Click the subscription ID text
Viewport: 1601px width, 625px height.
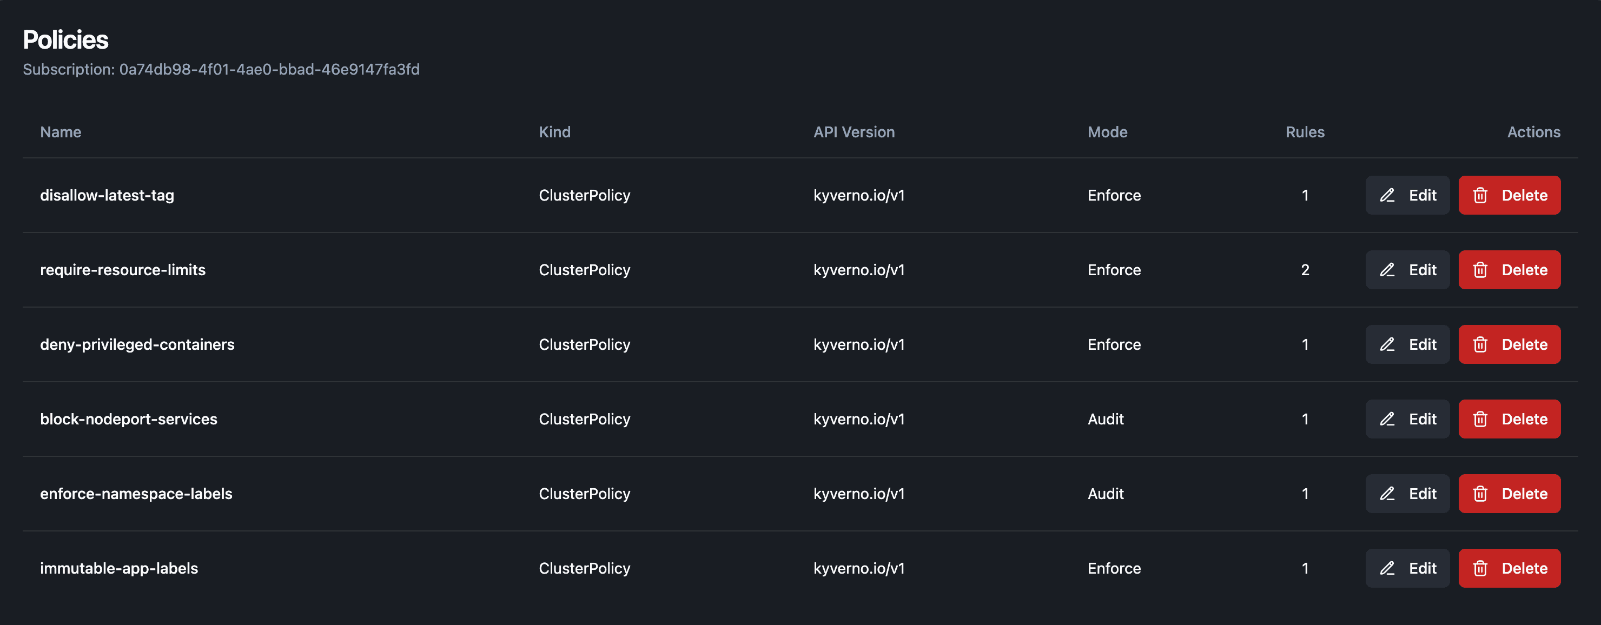[x=269, y=69]
